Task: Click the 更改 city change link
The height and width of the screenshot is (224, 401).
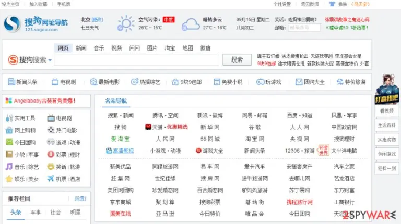Action: click(x=97, y=20)
